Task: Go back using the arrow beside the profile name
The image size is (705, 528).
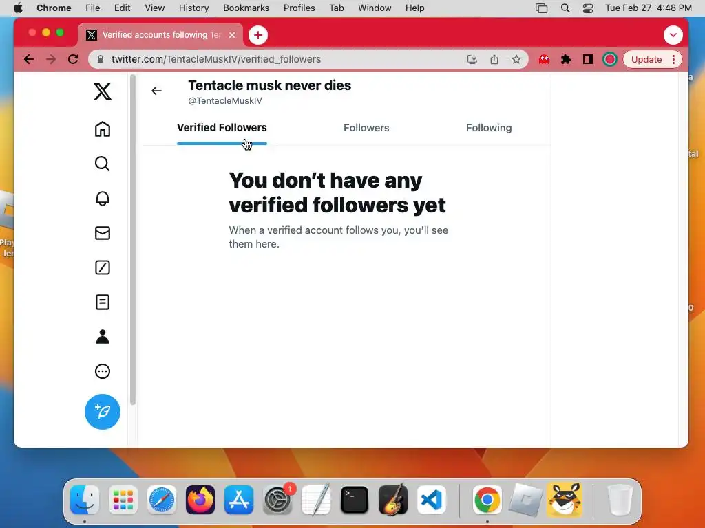Action: [x=156, y=91]
